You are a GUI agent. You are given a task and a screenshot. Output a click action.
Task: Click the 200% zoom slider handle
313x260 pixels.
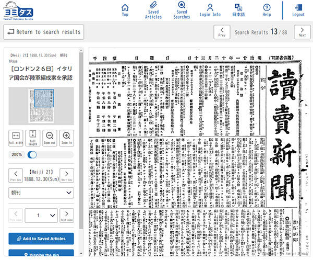[x=32, y=155]
